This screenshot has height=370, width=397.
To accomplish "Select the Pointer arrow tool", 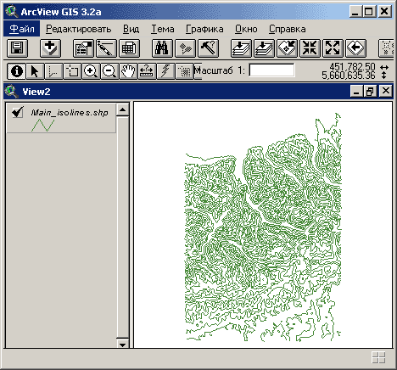I will point(35,71).
